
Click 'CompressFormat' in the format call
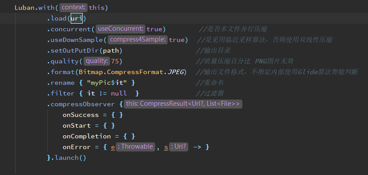pyautogui.click(x=135, y=72)
